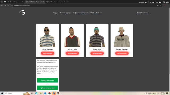Switch to the Gambit Role Play profile tab
The width and height of the screenshot is (170, 95).
35,2
